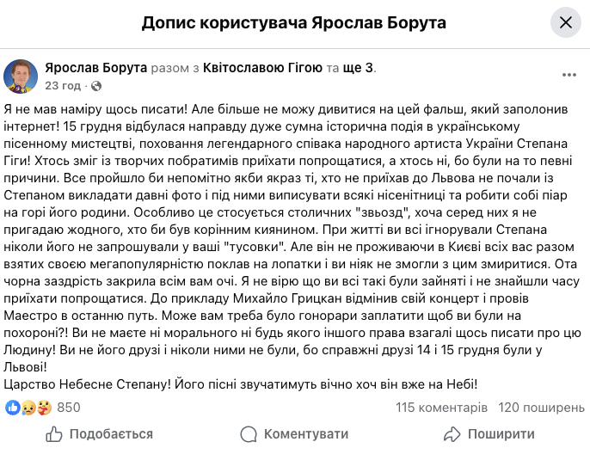Click the share arrow icon
Viewport: 590px width, 454px height.
pos(452,434)
